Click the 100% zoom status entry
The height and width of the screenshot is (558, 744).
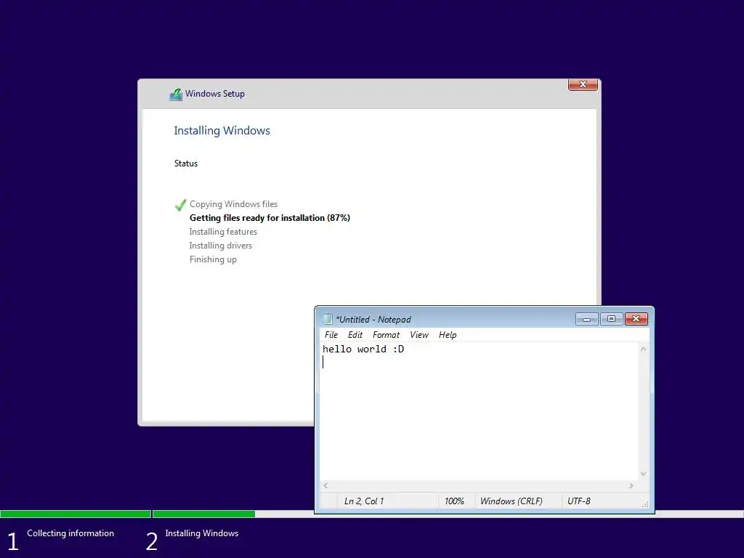(454, 501)
